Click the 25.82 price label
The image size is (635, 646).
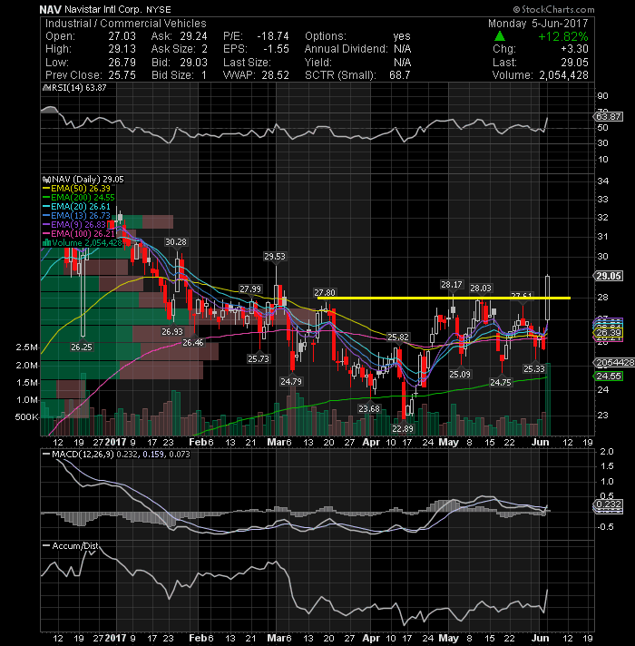click(x=398, y=337)
